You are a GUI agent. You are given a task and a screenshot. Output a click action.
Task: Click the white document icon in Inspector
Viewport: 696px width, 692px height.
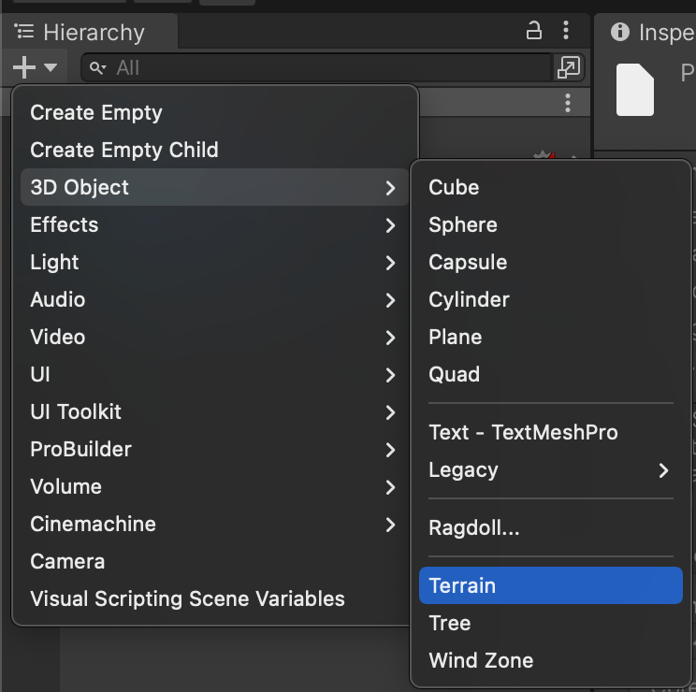634,90
